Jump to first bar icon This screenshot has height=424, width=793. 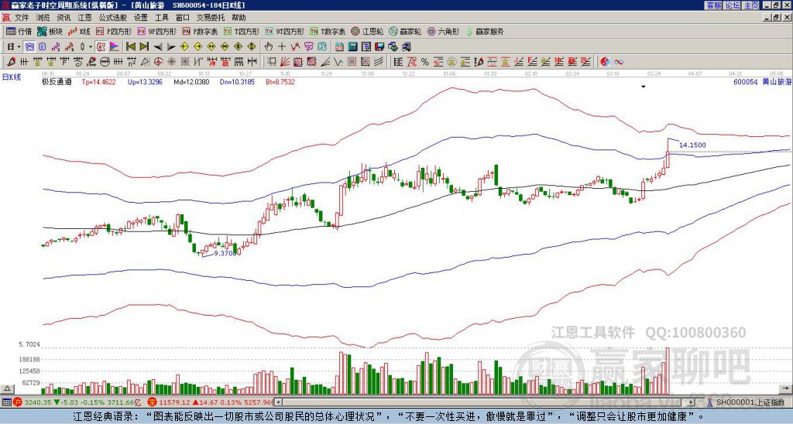click(x=130, y=47)
